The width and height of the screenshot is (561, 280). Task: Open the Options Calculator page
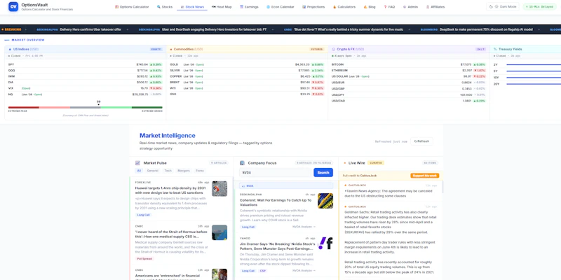[x=132, y=7]
